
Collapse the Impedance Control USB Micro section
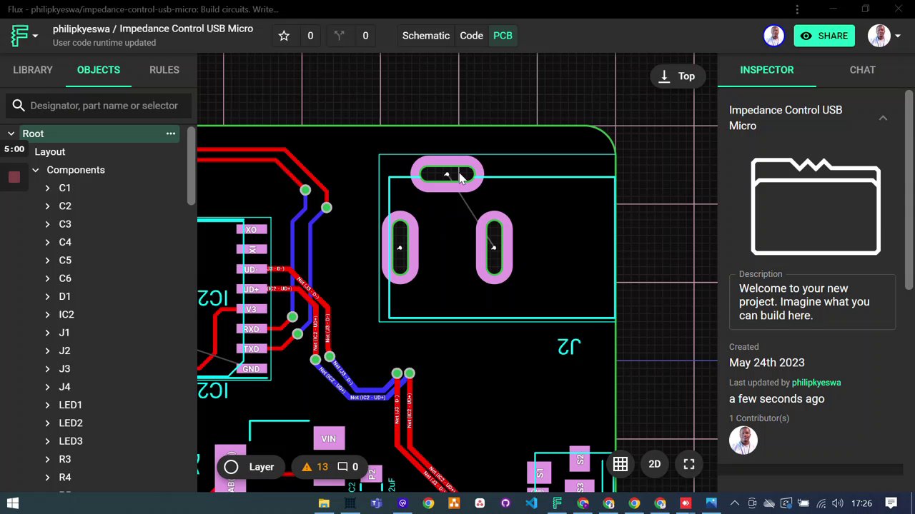click(883, 118)
